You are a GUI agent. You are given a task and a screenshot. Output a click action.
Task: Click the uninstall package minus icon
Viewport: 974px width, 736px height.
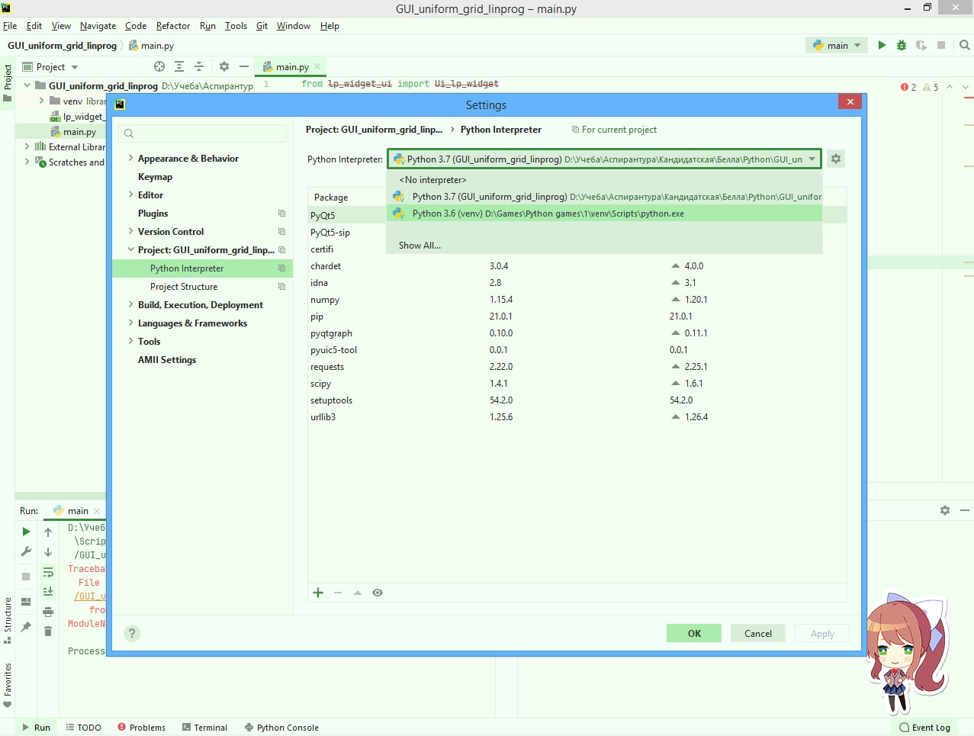338,593
